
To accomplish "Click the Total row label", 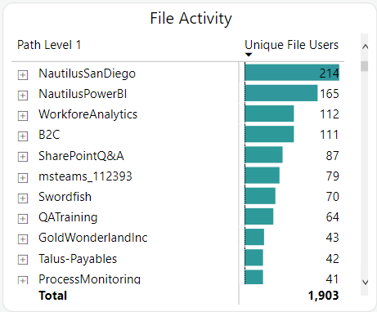I will click(x=53, y=296).
